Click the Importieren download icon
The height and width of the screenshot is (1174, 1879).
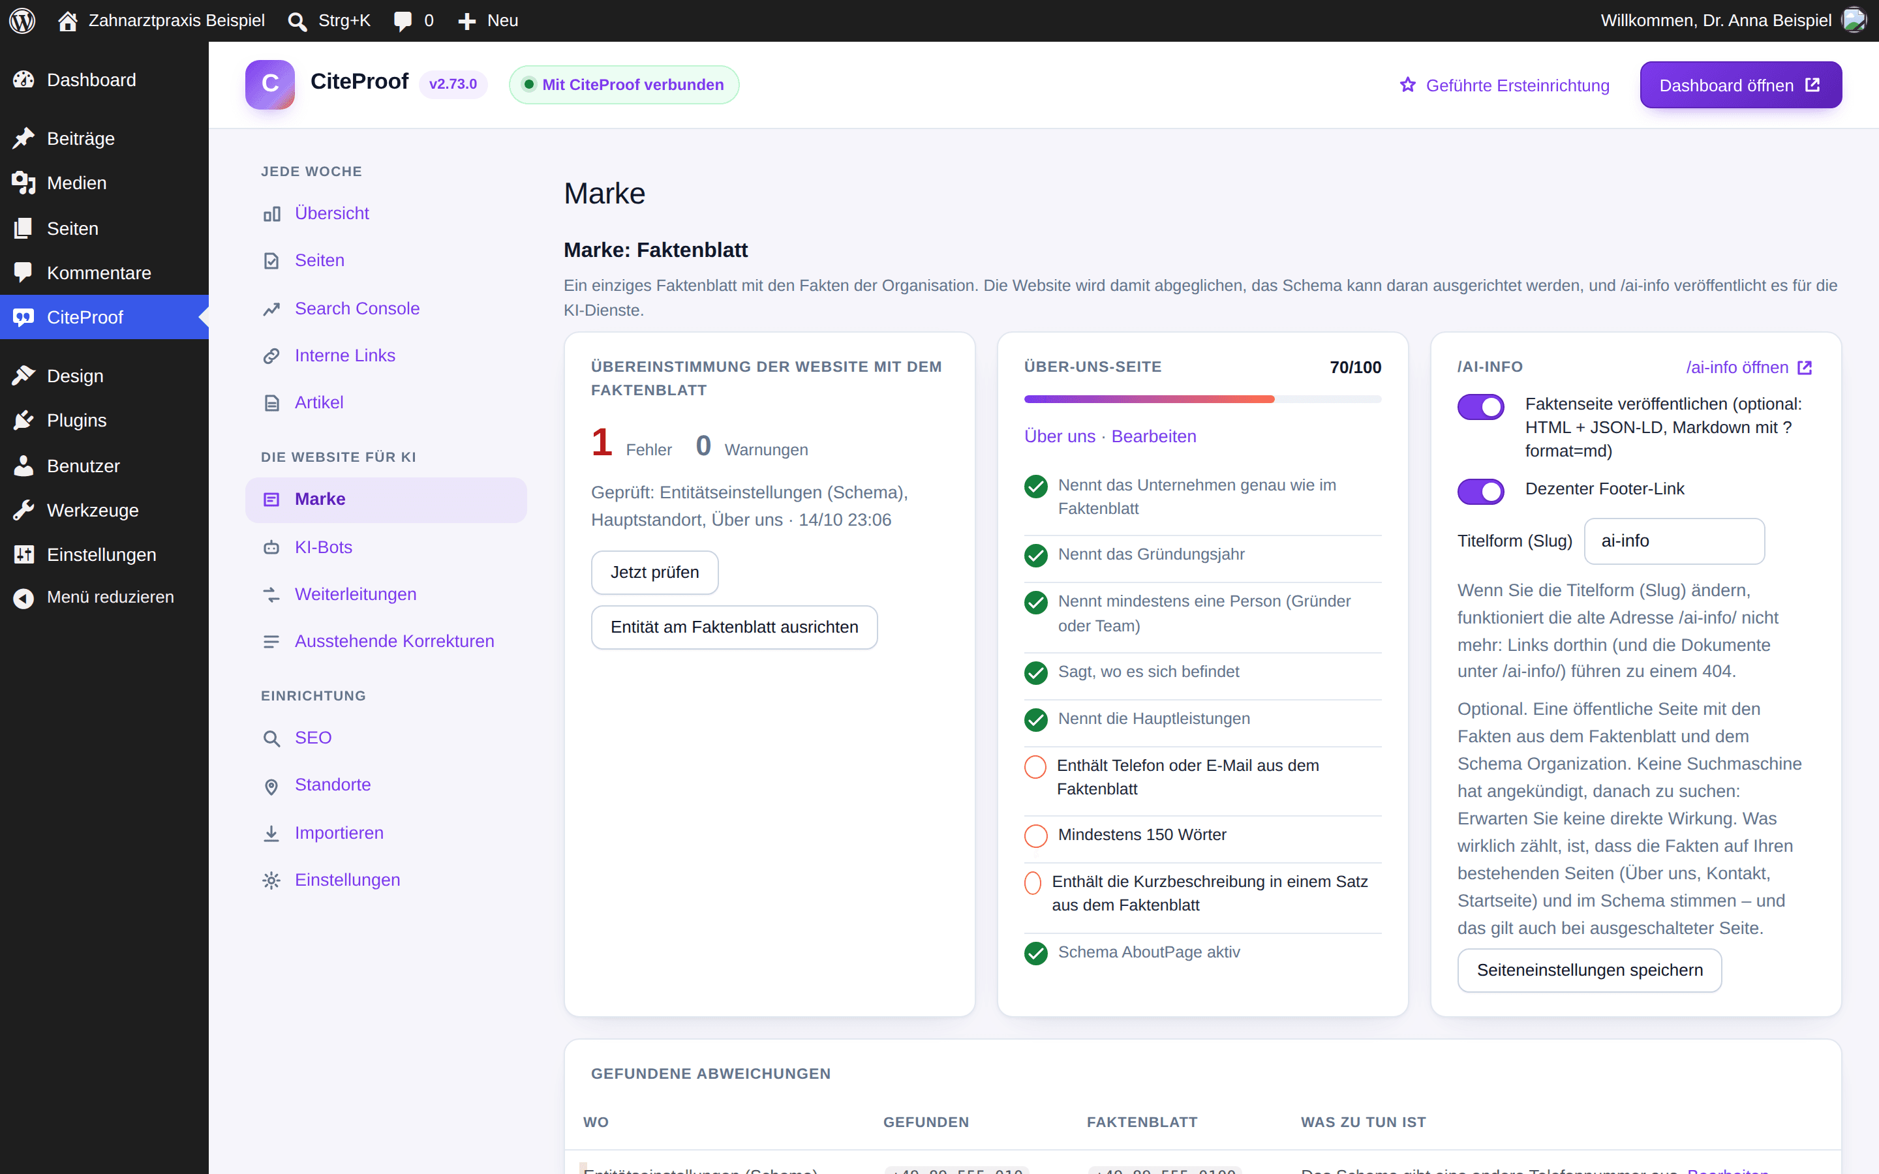[x=271, y=833]
